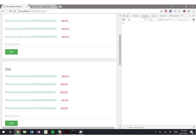Image resolution: width=196 pixels, height=139 pixels.
Task: Click the console Filter input
Action: (153, 20)
